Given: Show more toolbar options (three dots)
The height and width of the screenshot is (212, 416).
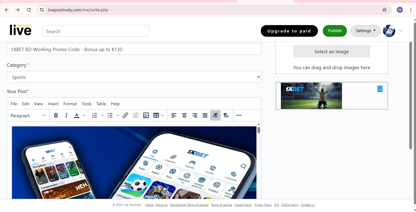Looking at the screenshot, I should 239,115.
